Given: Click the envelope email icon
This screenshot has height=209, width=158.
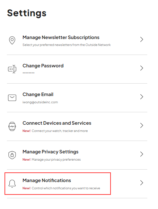Looking at the screenshot, I should coord(12,98).
